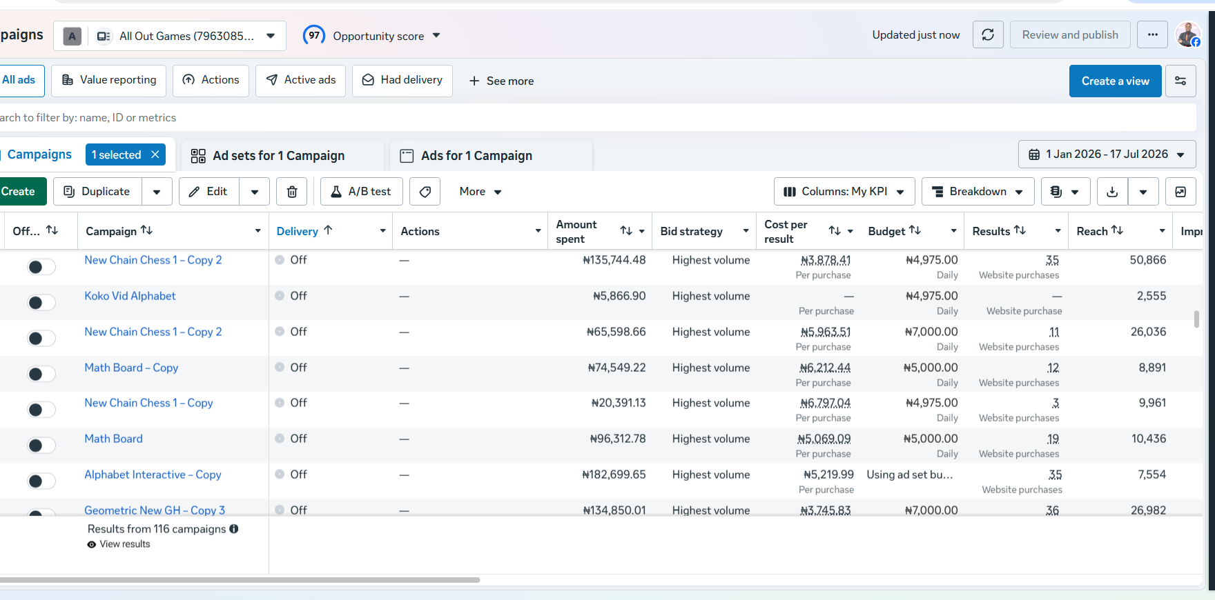Open the date range 1 Jan 2026 - 17 Jul 2026
The width and height of the screenshot is (1215, 600).
point(1107,154)
